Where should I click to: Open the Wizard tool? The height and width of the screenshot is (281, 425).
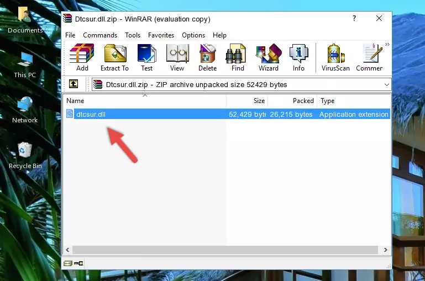click(x=269, y=58)
